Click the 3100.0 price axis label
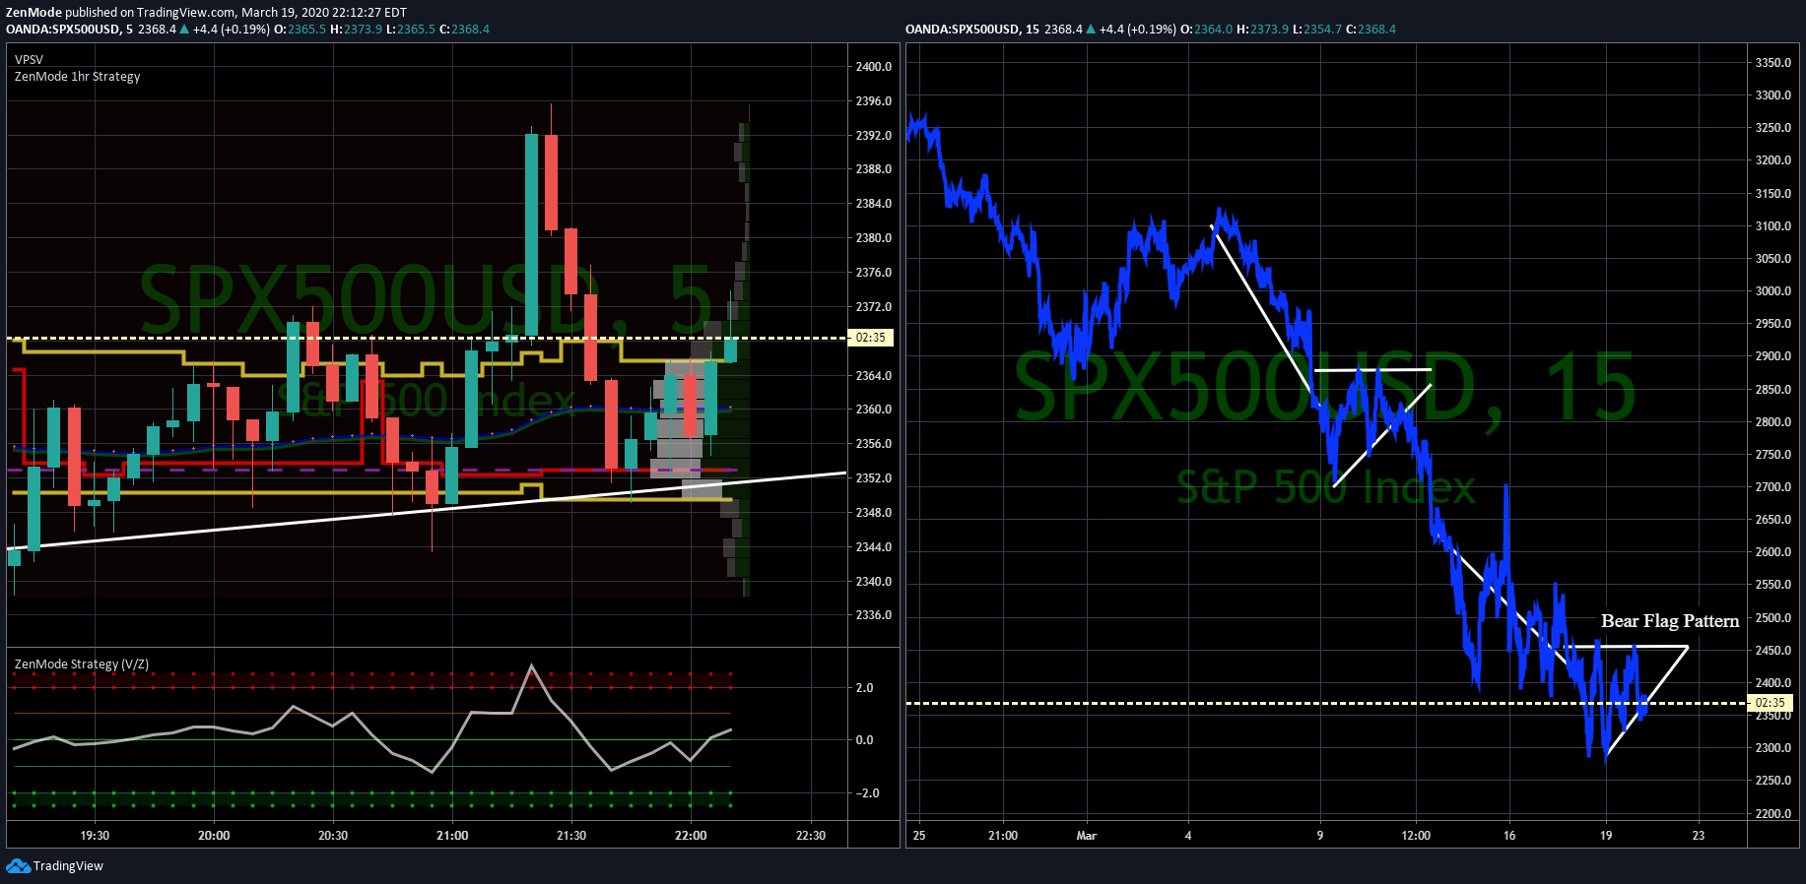Viewport: 1806px width, 884px height. tap(1773, 226)
